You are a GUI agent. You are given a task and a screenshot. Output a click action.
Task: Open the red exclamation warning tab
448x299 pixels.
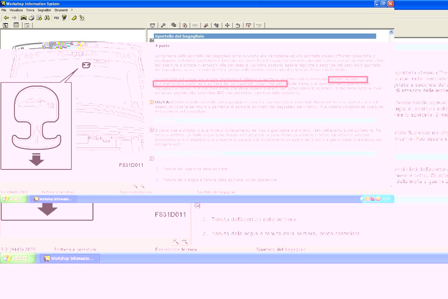248,25
